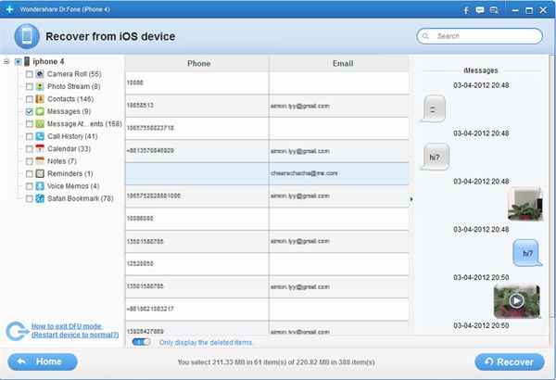Select the row with phone 1065752028881086
556x380 pixels.
[267, 196]
